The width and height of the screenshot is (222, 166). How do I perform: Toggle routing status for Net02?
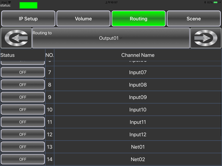(23, 159)
